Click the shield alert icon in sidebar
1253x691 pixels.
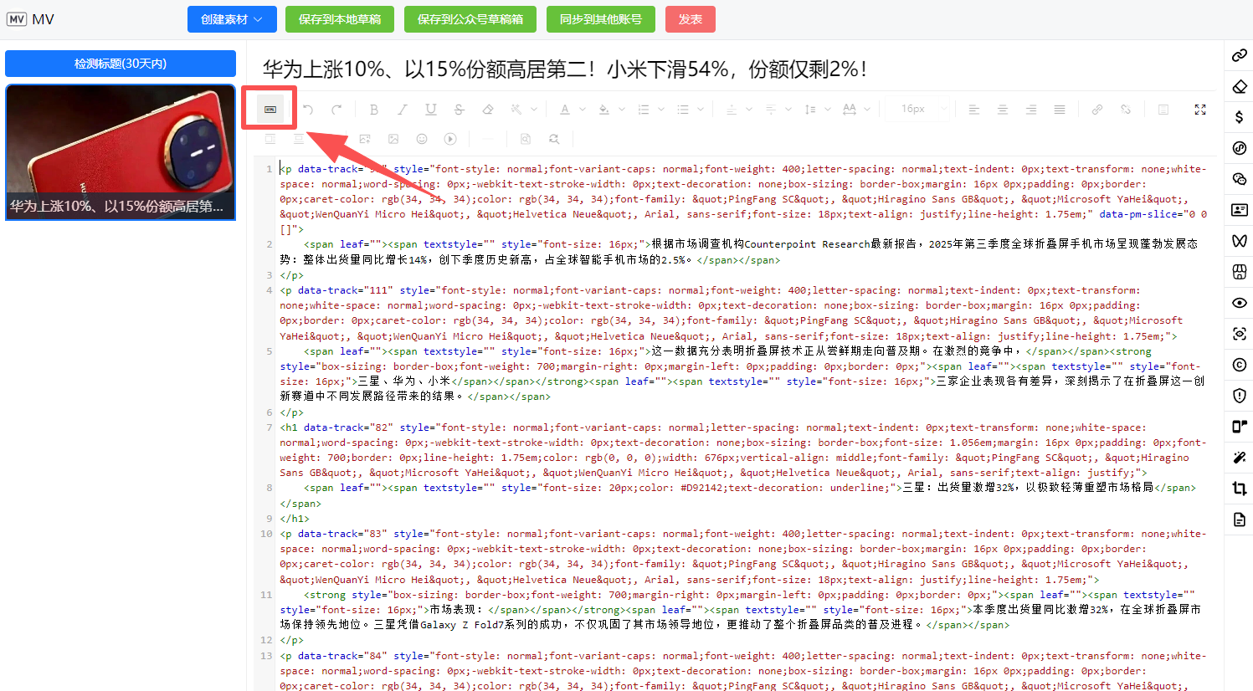pyautogui.click(x=1240, y=396)
